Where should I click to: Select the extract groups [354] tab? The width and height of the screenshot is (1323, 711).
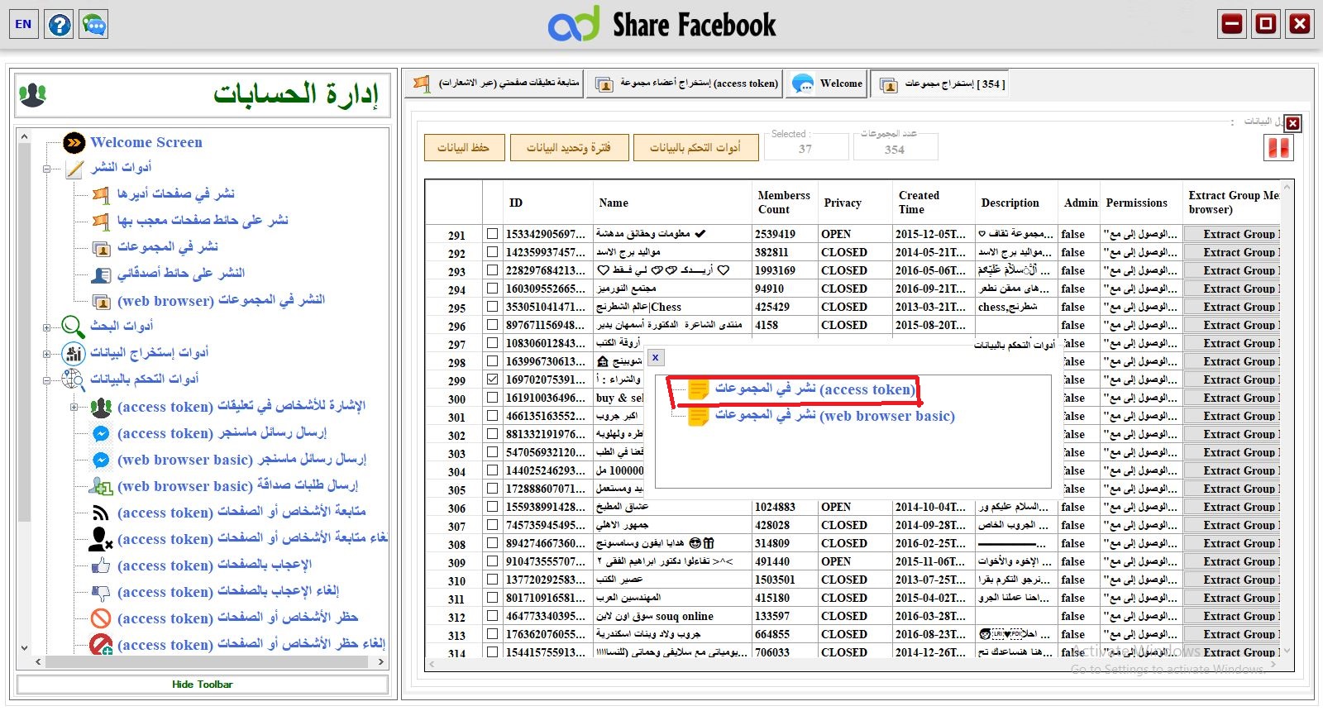click(x=939, y=84)
